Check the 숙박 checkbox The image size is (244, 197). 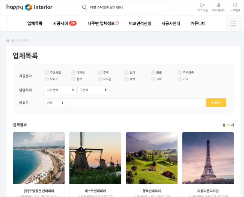[127, 79]
